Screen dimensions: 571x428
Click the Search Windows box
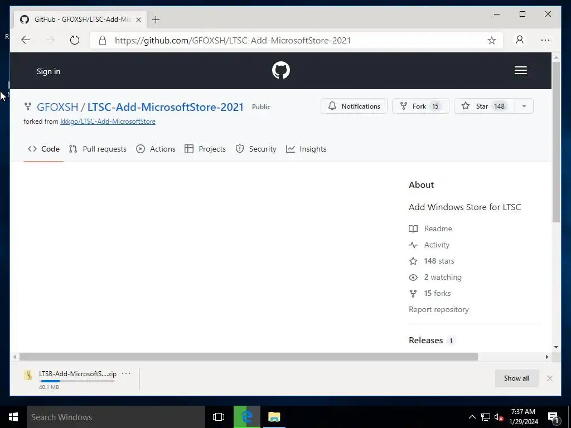coord(116,417)
